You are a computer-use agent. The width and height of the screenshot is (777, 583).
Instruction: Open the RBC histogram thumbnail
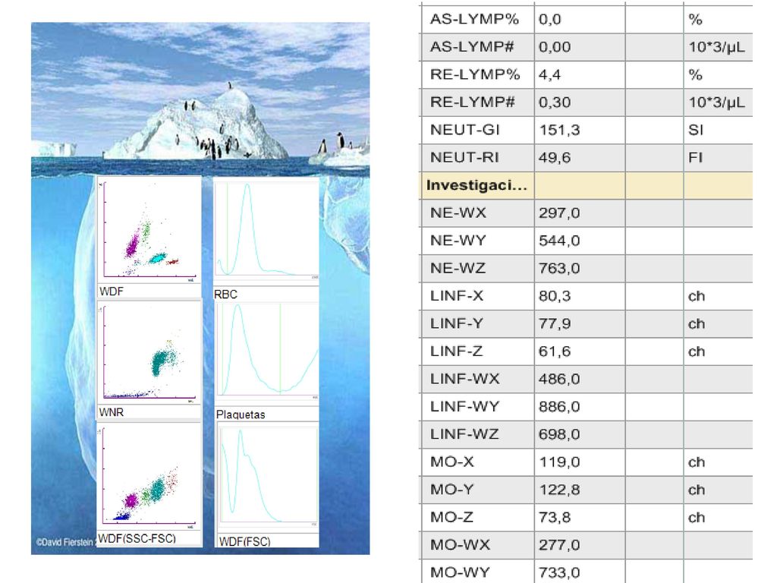[x=266, y=231]
